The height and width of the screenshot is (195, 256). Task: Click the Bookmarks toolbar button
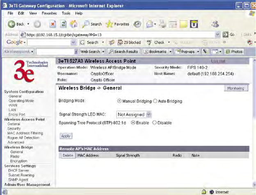(155, 52)
